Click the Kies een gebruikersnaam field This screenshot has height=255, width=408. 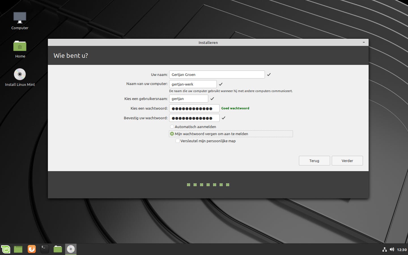188,99
